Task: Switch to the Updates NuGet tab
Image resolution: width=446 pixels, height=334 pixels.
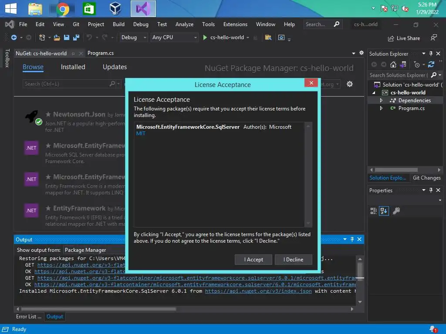Action: click(x=115, y=67)
